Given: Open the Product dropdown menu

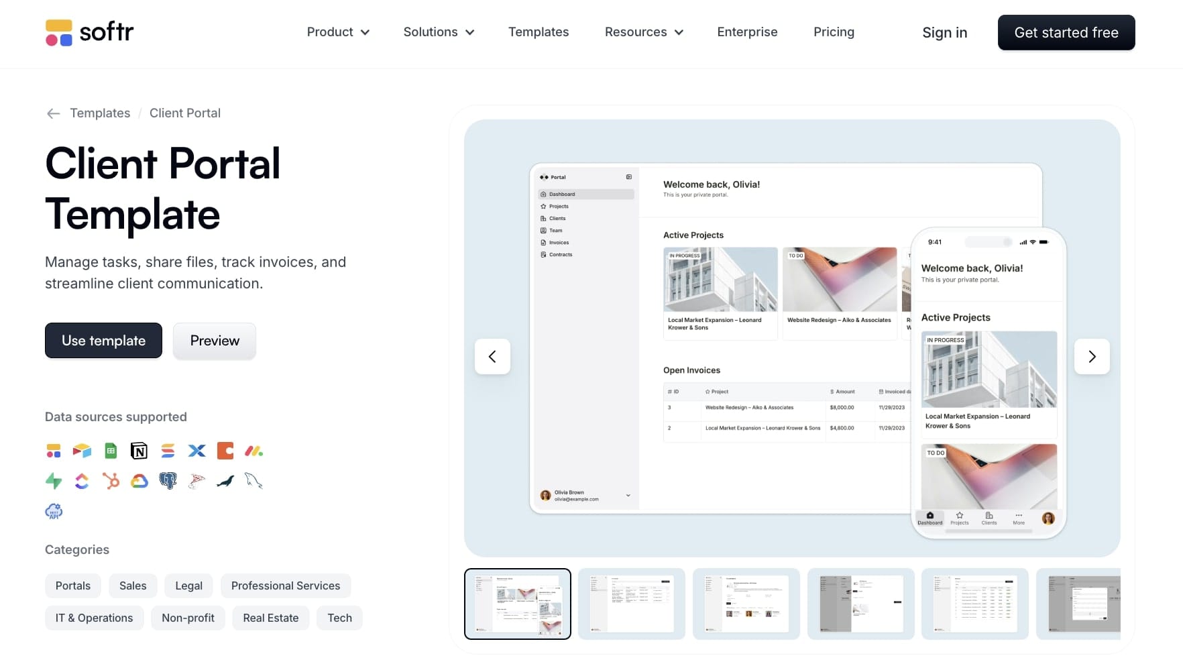Looking at the screenshot, I should pyautogui.click(x=337, y=32).
